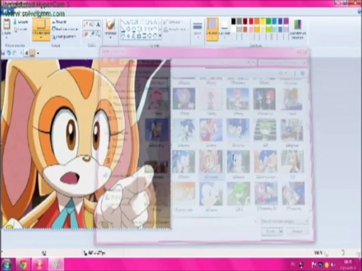Pick the dark gray color swatch
Viewport: 362px width, 271px height.
(239, 21)
